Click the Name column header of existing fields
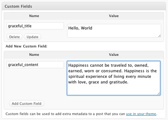The image size is (168, 120). tap(34, 16)
